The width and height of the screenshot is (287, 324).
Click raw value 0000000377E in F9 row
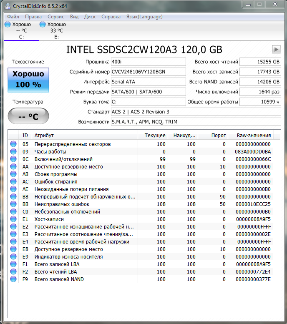click(x=253, y=279)
